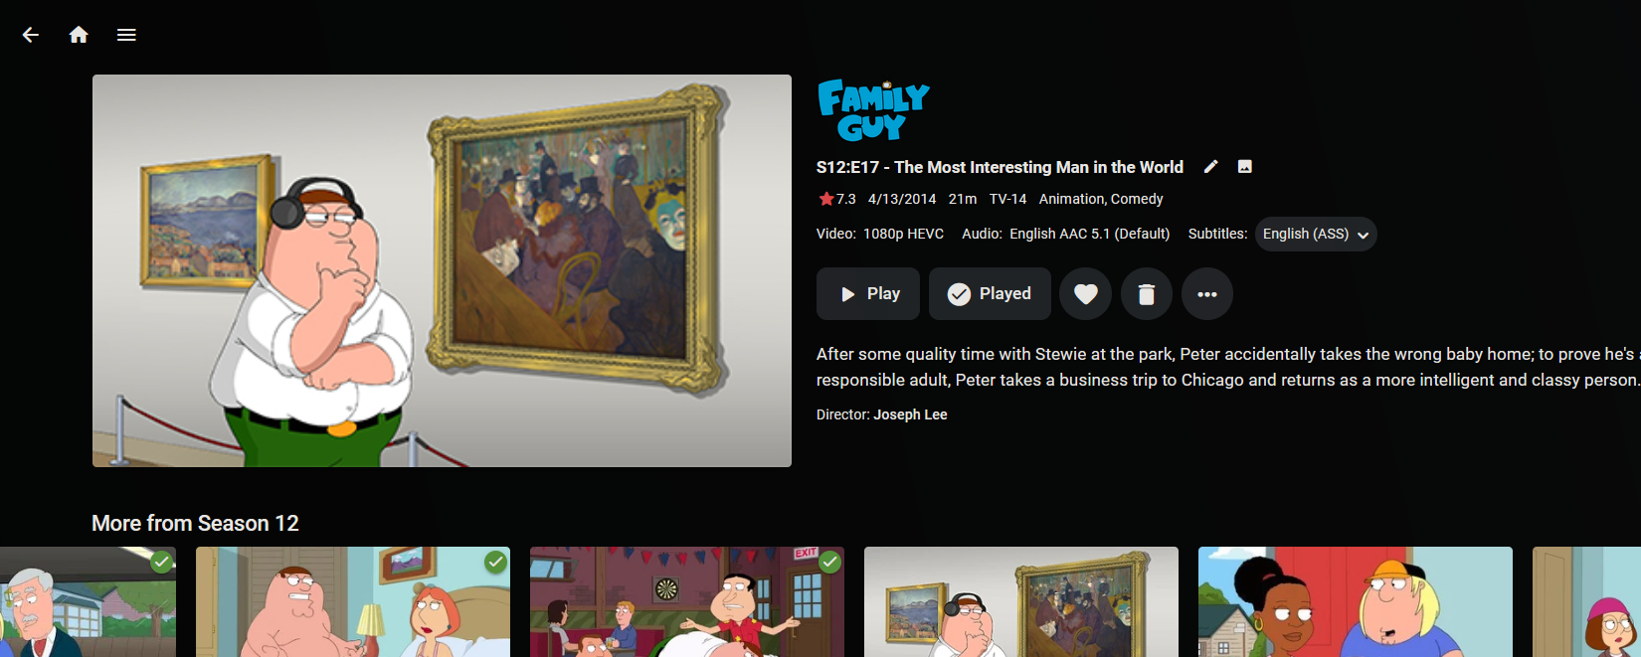Open the Animation genre link
The width and height of the screenshot is (1641, 657).
(x=1072, y=199)
